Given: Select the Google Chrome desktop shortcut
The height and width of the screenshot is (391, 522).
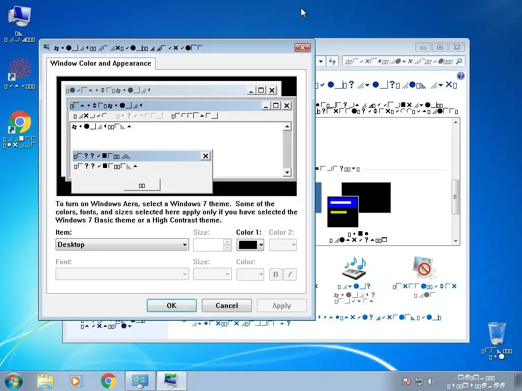Looking at the screenshot, I should pyautogui.click(x=19, y=129).
